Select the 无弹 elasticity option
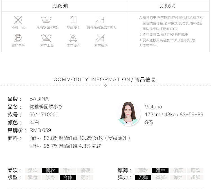 click(143, 177)
